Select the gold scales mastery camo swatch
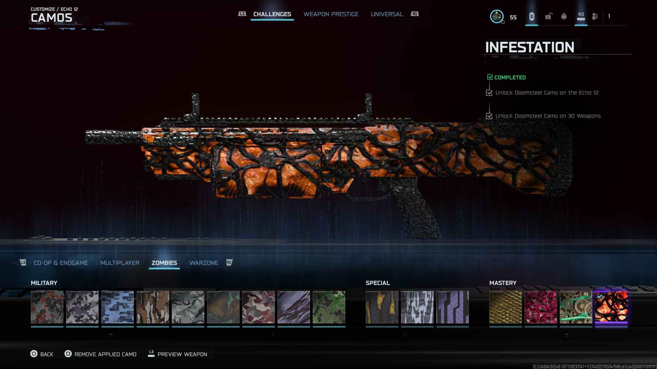This screenshot has height=369, width=657. tap(505, 307)
